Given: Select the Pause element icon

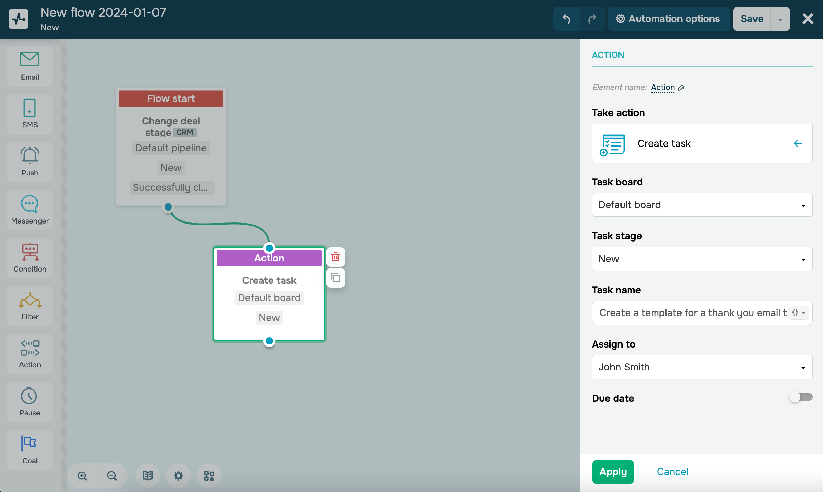Looking at the screenshot, I should tap(30, 396).
